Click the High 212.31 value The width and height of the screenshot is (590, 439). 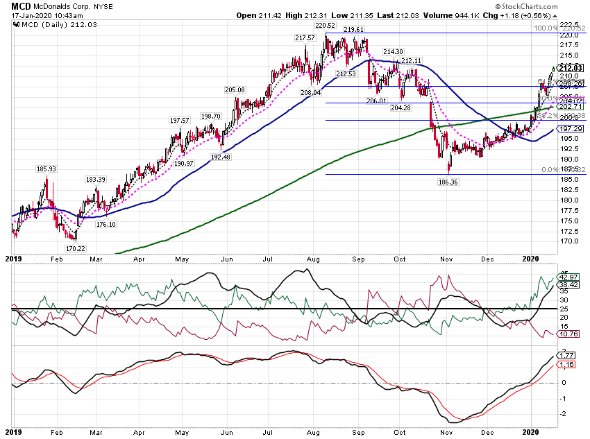coord(306,15)
